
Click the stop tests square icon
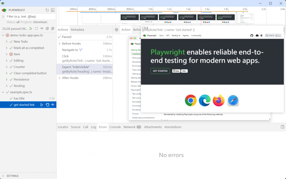(36, 28)
